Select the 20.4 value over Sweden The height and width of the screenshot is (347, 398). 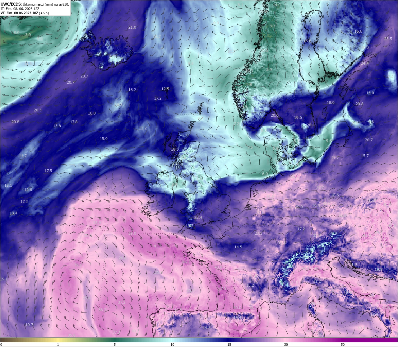coord(311,125)
